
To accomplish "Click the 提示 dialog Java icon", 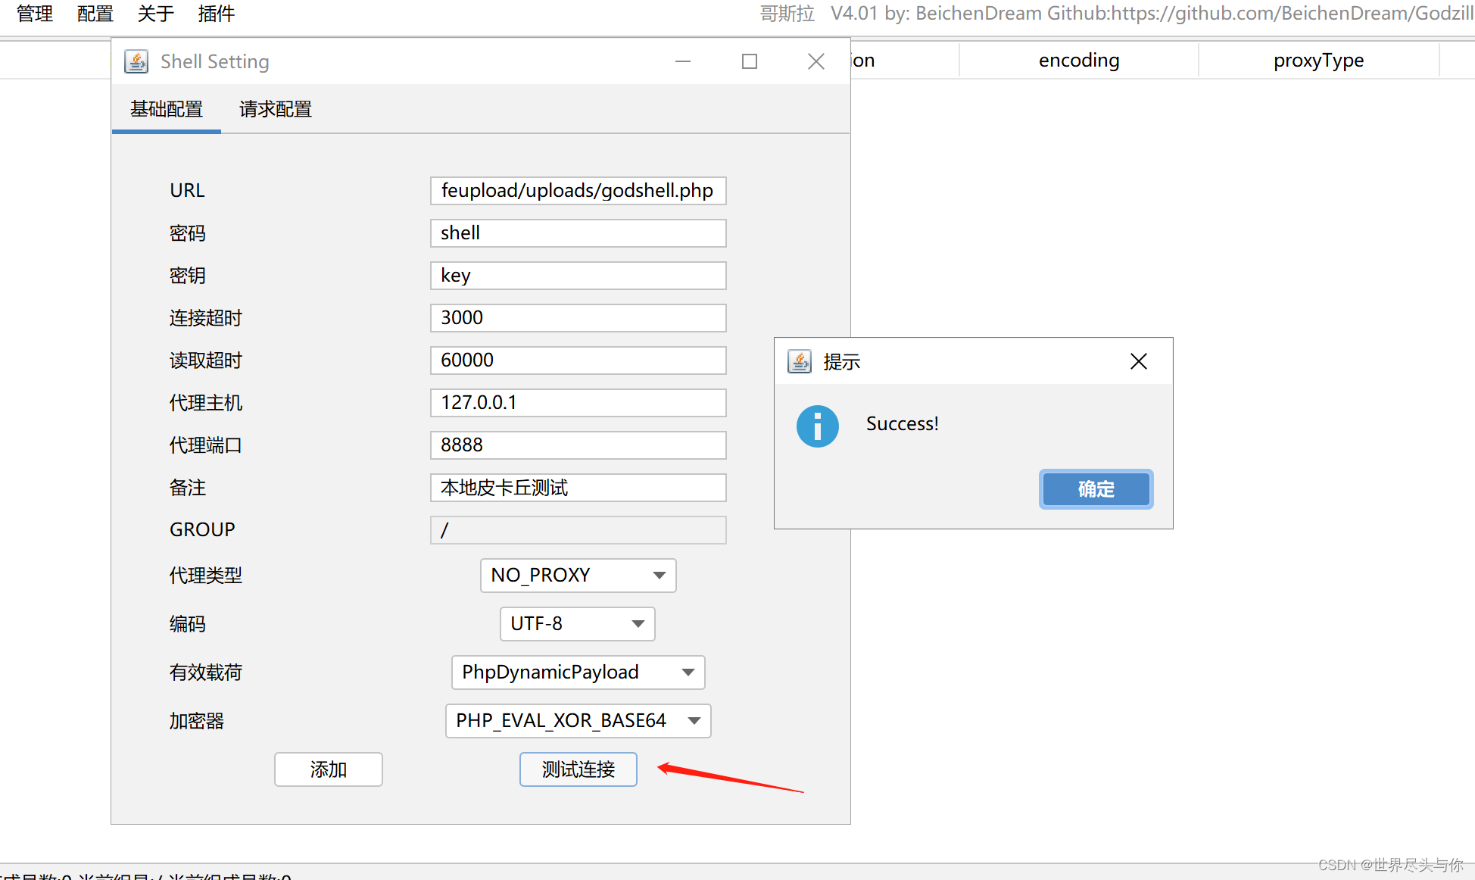I will point(800,361).
